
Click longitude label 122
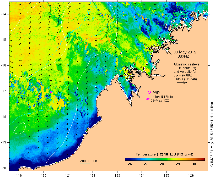93,175
